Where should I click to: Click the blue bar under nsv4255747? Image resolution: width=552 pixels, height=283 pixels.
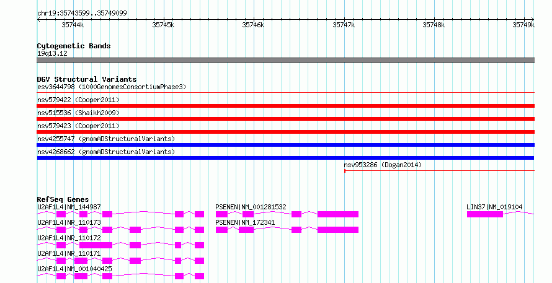pos(285,145)
